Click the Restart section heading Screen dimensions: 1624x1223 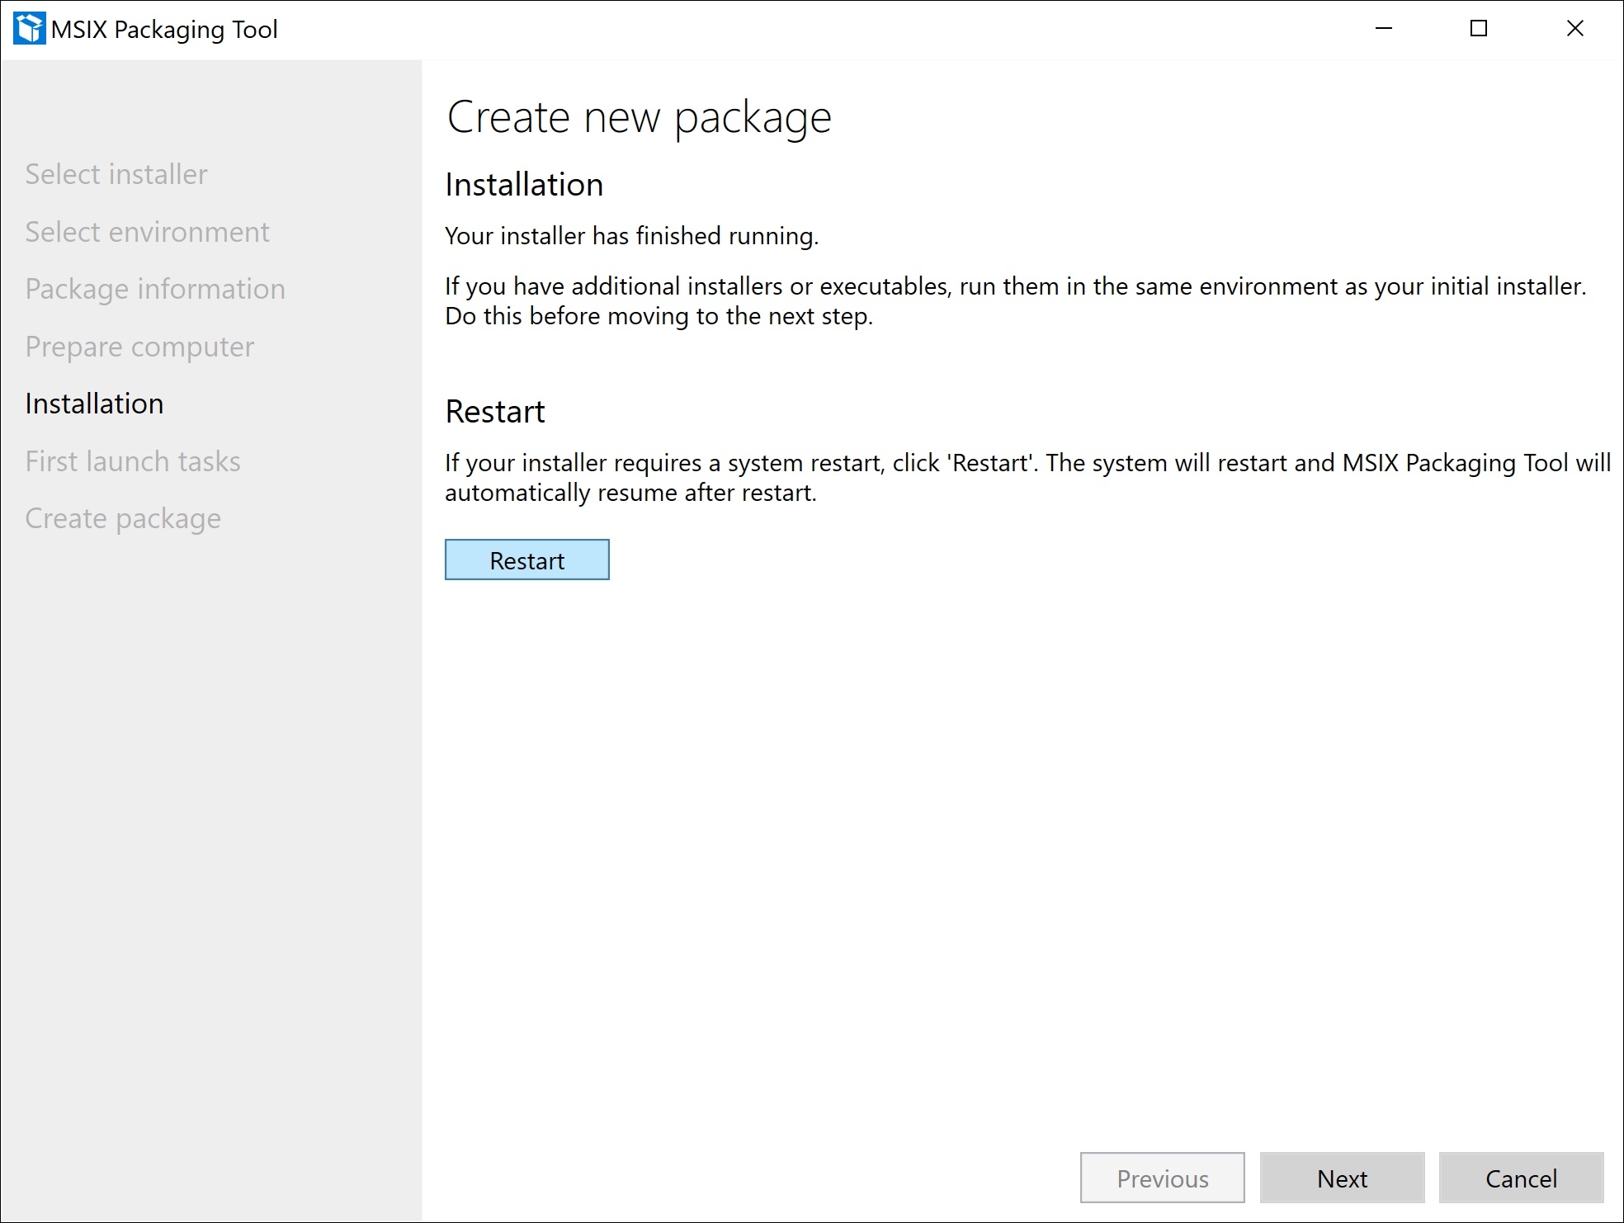coord(495,412)
